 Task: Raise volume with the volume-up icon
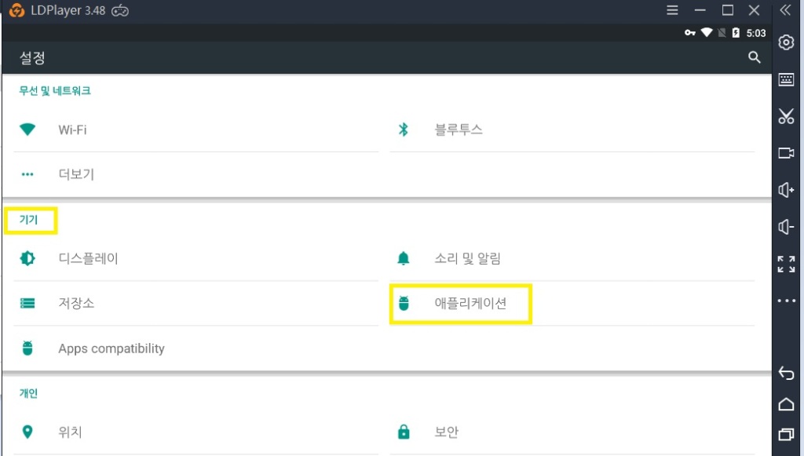click(786, 190)
